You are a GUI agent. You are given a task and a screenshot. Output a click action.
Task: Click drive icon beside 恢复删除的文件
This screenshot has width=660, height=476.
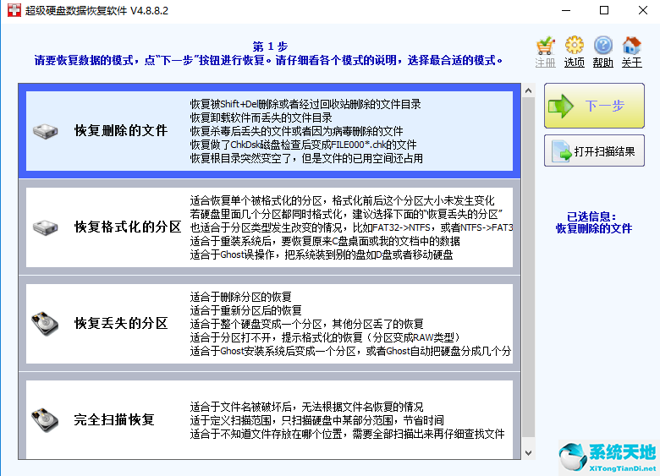(46, 131)
